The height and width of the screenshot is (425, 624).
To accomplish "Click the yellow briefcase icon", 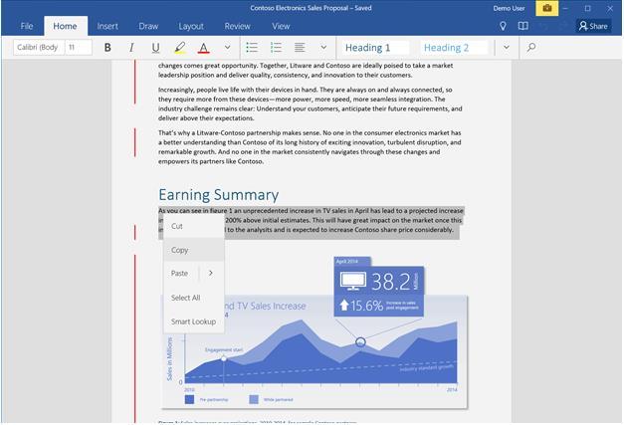I will [546, 8].
